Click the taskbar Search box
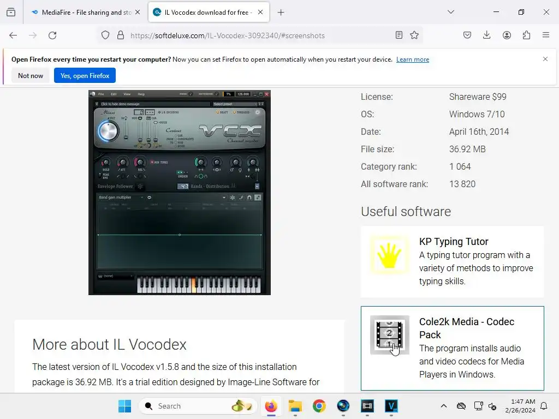Image resolution: width=559 pixels, height=419 pixels. [x=198, y=406]
